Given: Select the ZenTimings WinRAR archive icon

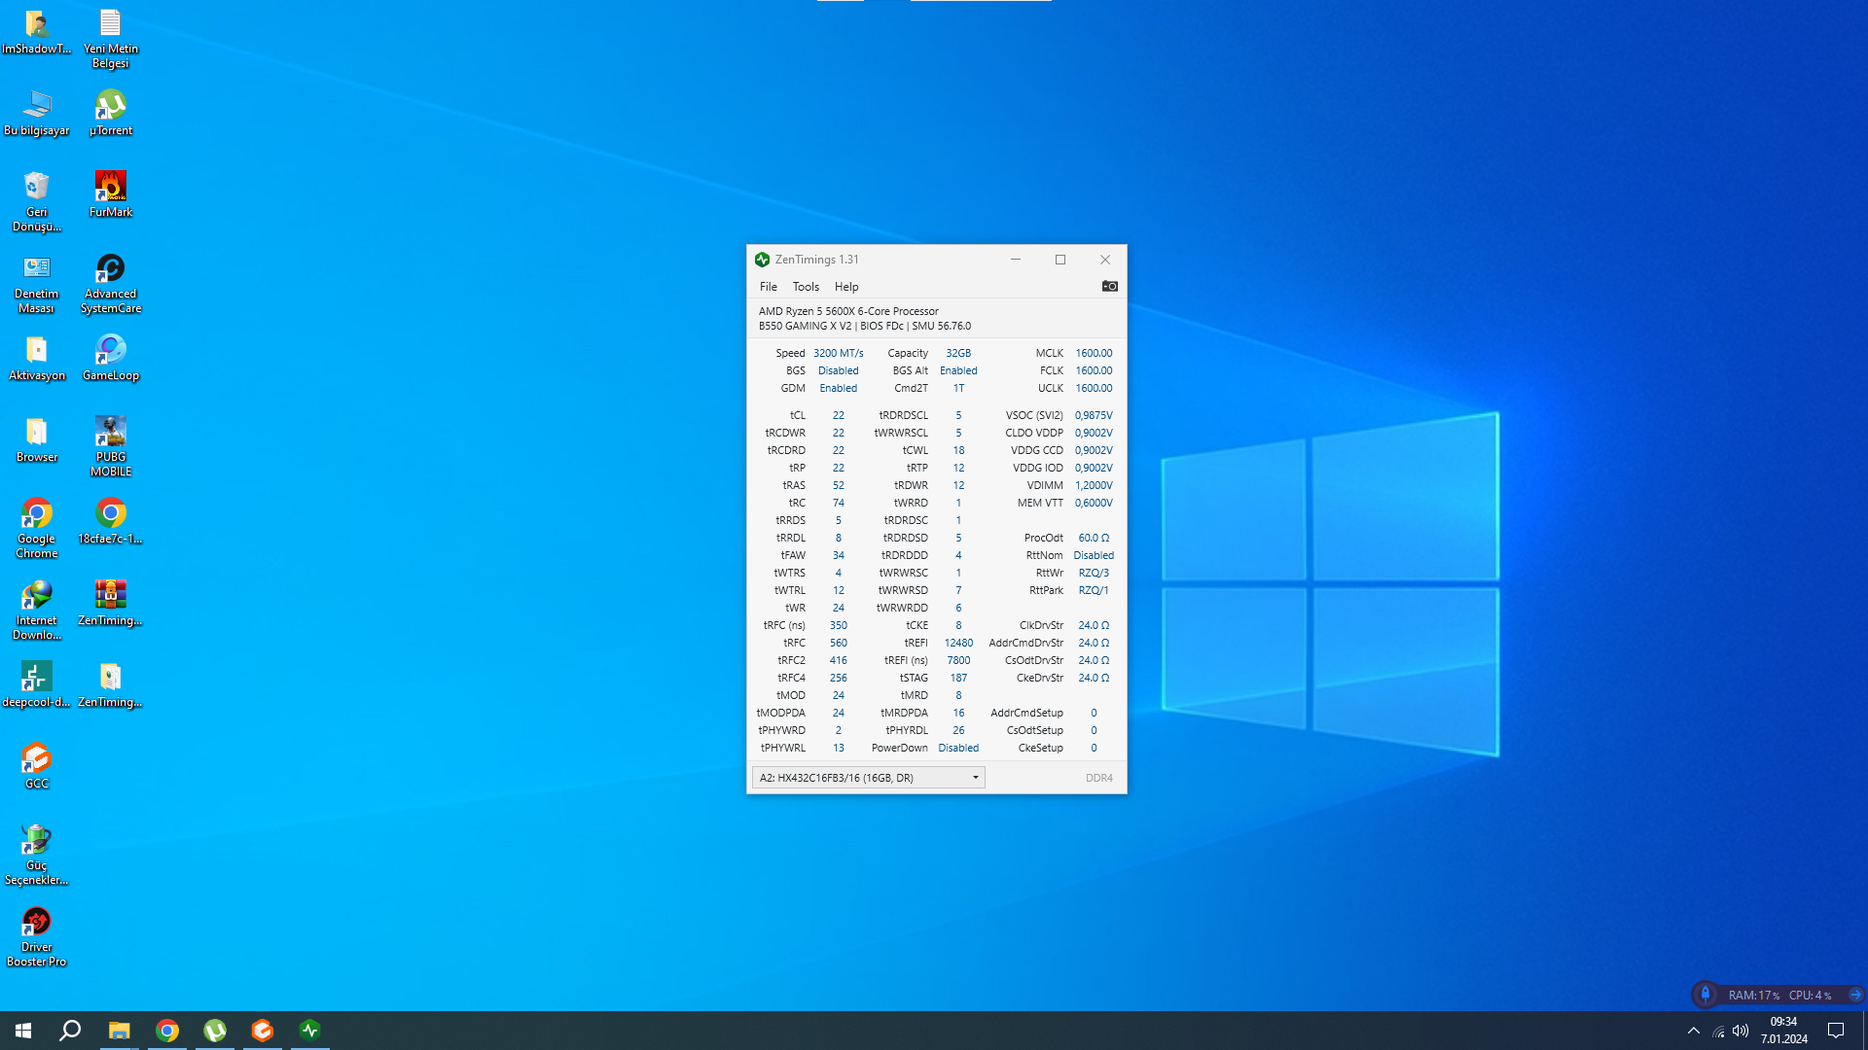Looking at the screenshot, I should (x=110, y=604).
